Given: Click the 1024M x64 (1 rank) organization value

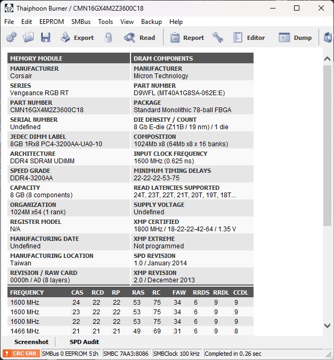Looking at the screenshot, I should pyautogui.click(x=38, y=212).
